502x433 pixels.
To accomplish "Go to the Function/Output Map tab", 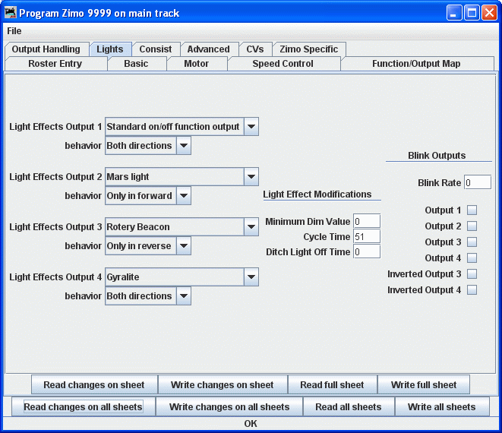I will tap(416, 64).
